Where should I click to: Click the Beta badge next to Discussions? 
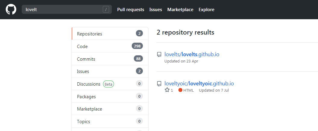click(x=109, y=84)
